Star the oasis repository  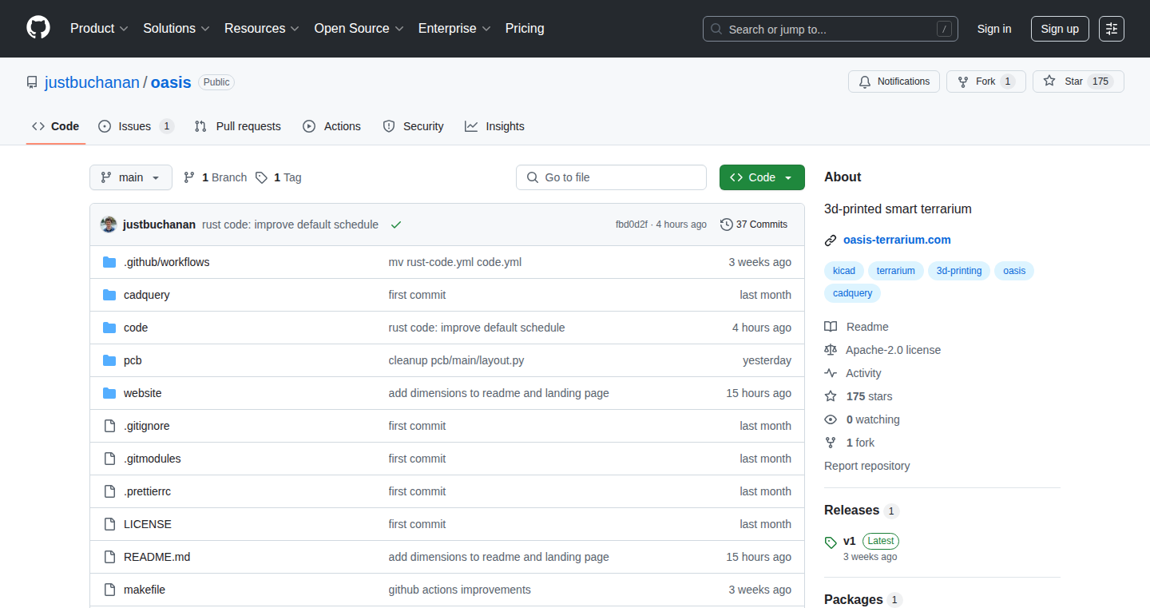tap(1078, 81)
